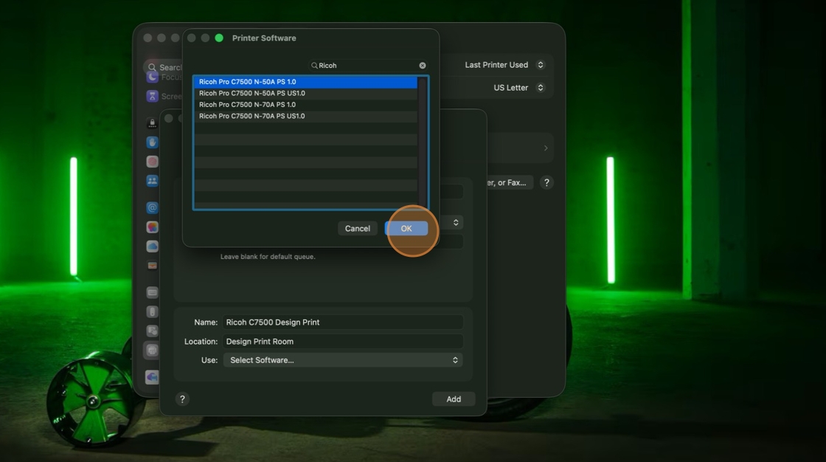Open the protocol stepper dropdown behind dialog
The image size is (826, 462).
(456, 223)
